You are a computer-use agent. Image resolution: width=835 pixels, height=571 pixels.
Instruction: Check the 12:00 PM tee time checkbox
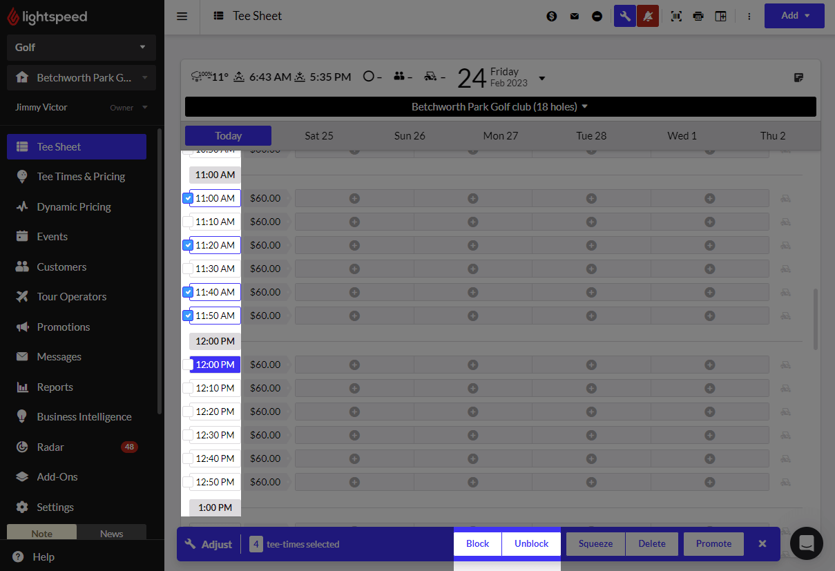tap(187, 365)
